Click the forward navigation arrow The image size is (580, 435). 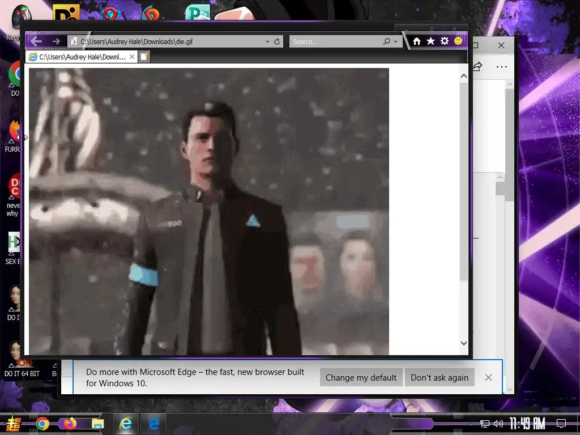tap(56, 41)
